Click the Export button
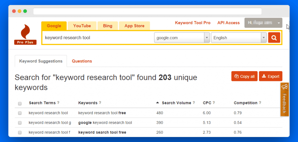Image resolution: width=298 pixels, height=142 pixels. 271,76
